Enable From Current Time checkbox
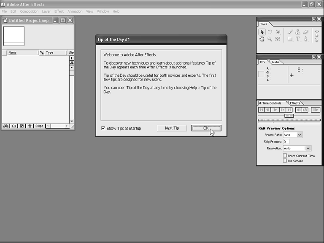 pyautogui.click(x=285, y=156)
